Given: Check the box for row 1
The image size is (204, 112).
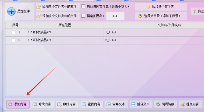Looking at the screenshot, I should 13,32.
